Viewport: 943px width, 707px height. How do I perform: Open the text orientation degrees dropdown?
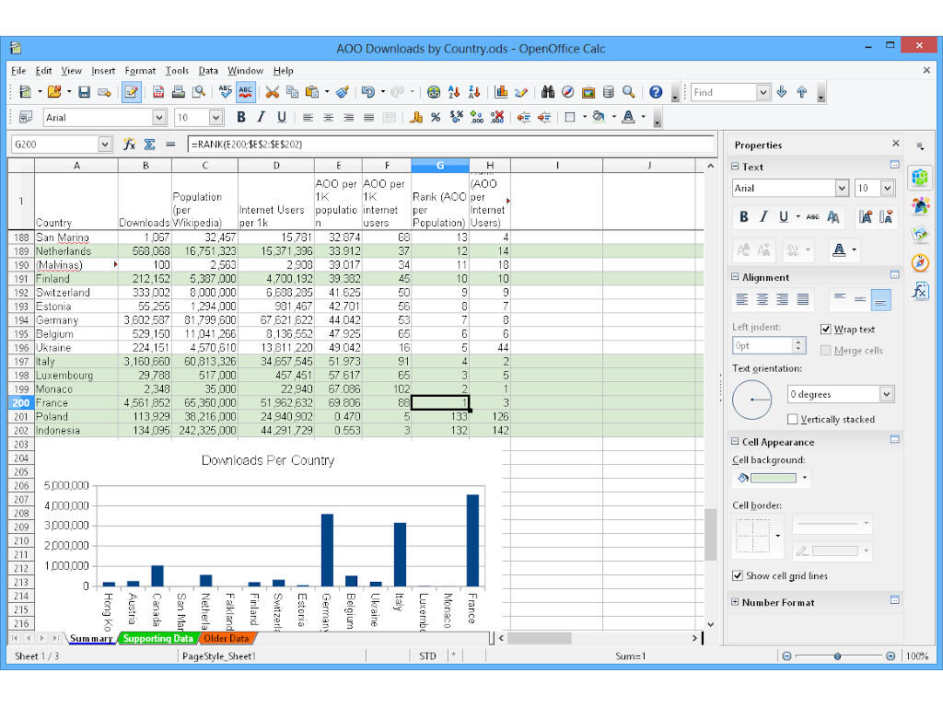pos(887,394)
